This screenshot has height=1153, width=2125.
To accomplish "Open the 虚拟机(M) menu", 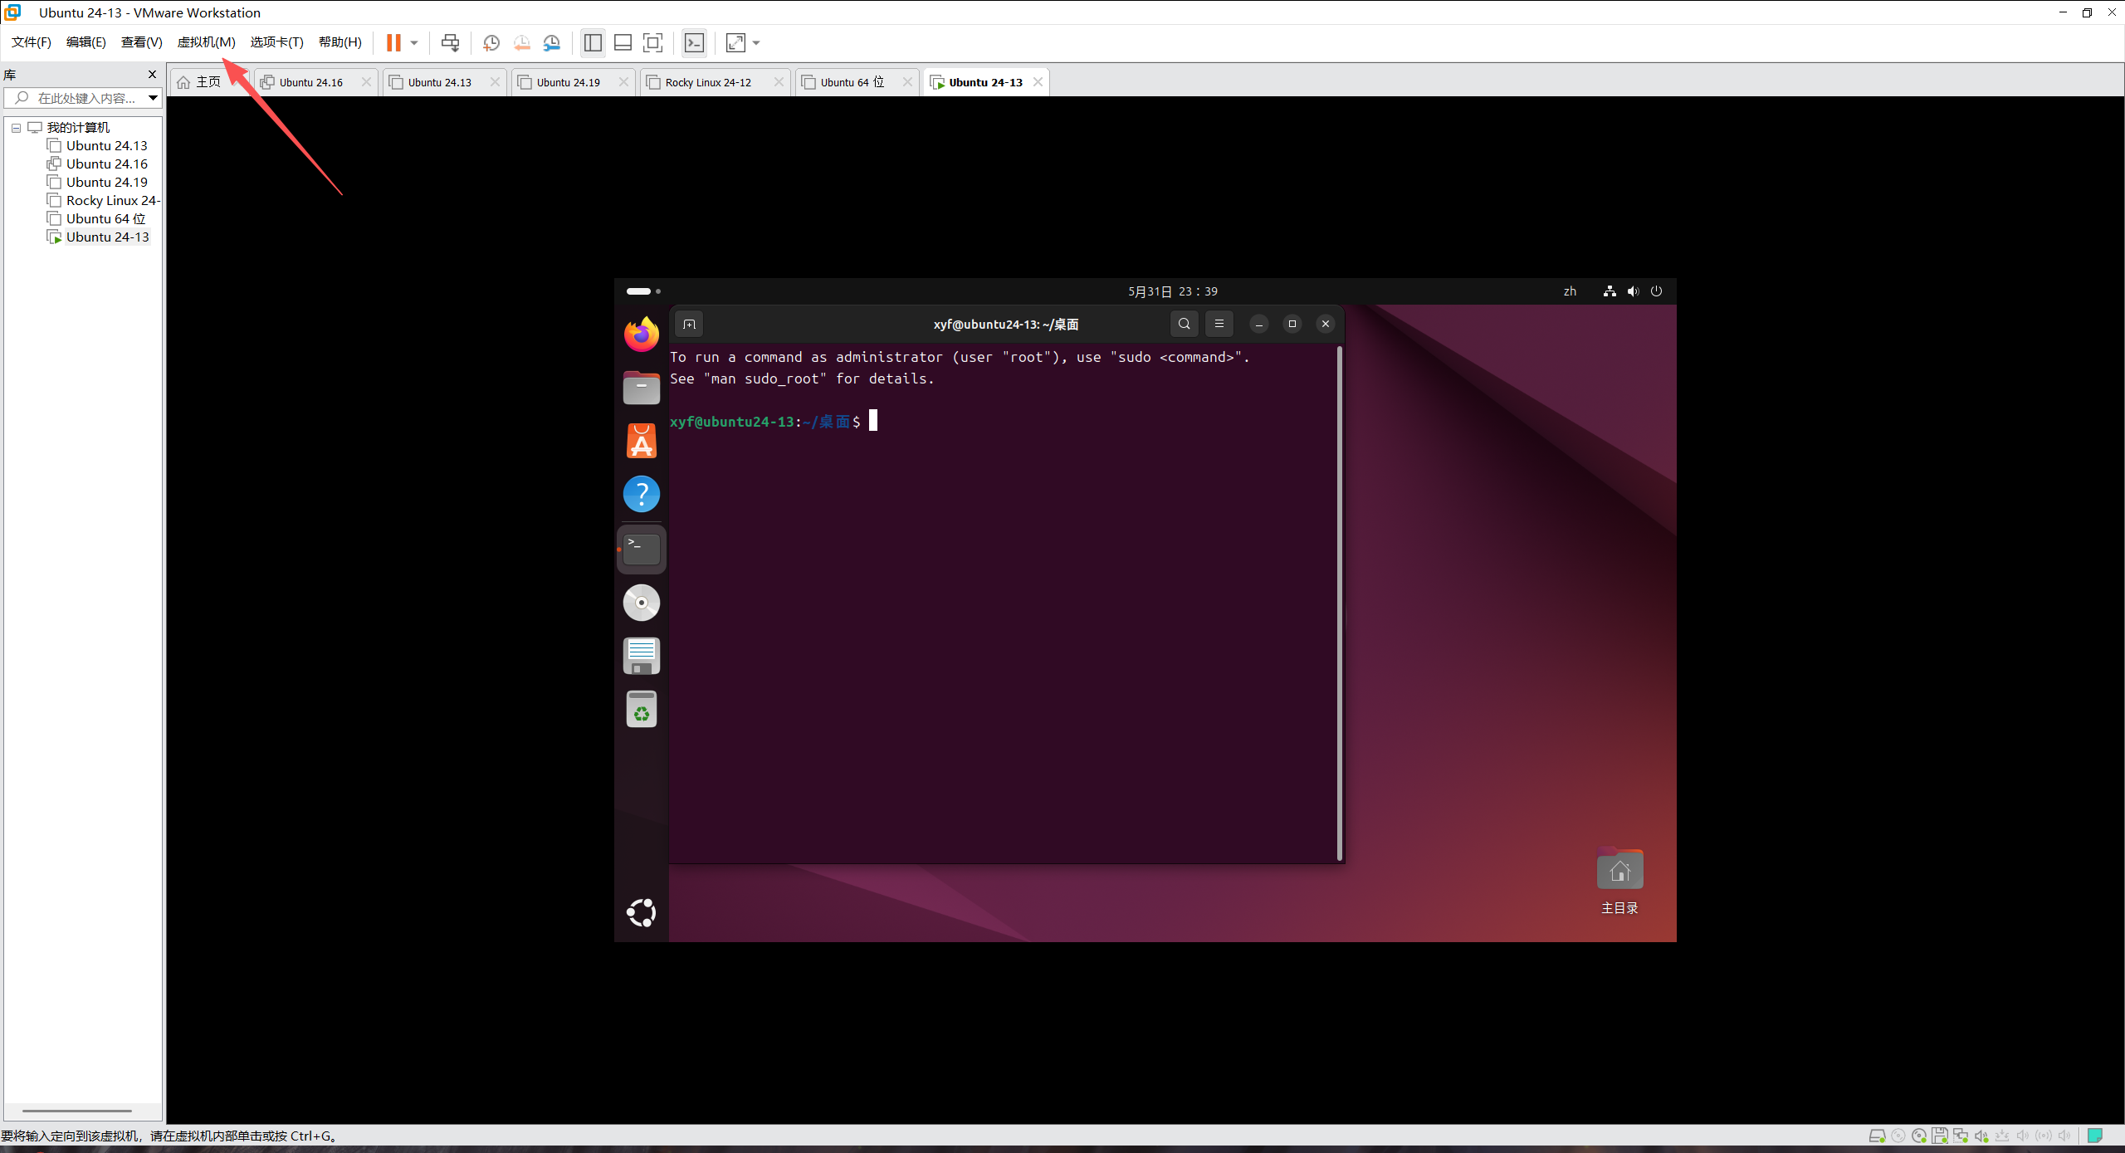I will [207, 42].
